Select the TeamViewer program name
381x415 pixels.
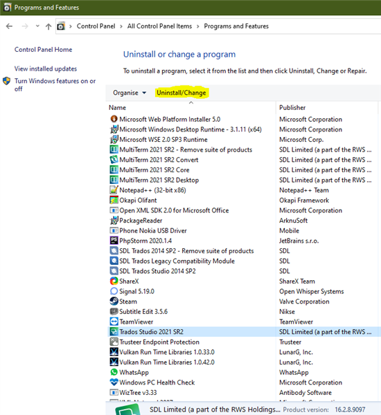point(136,322)
